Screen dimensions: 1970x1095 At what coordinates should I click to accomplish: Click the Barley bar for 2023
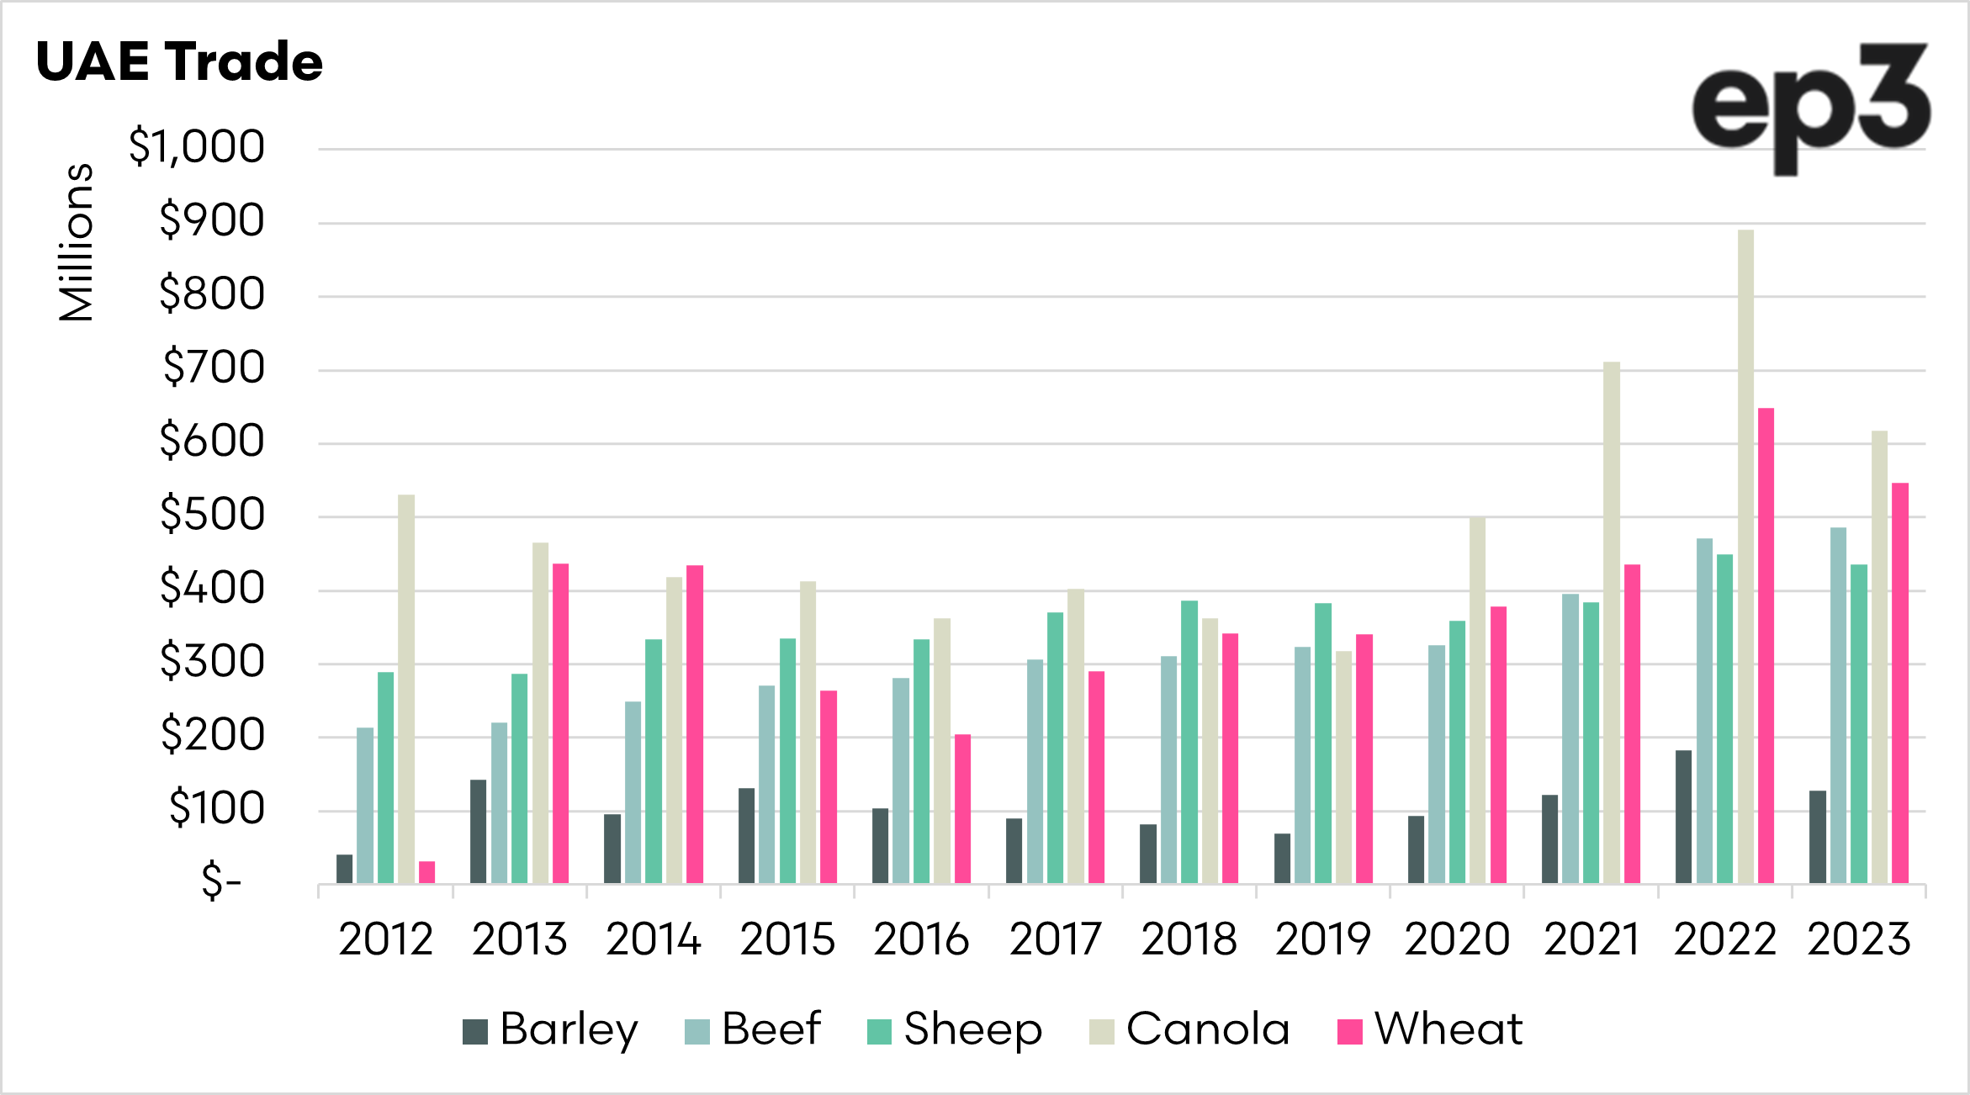[1818, 837]
